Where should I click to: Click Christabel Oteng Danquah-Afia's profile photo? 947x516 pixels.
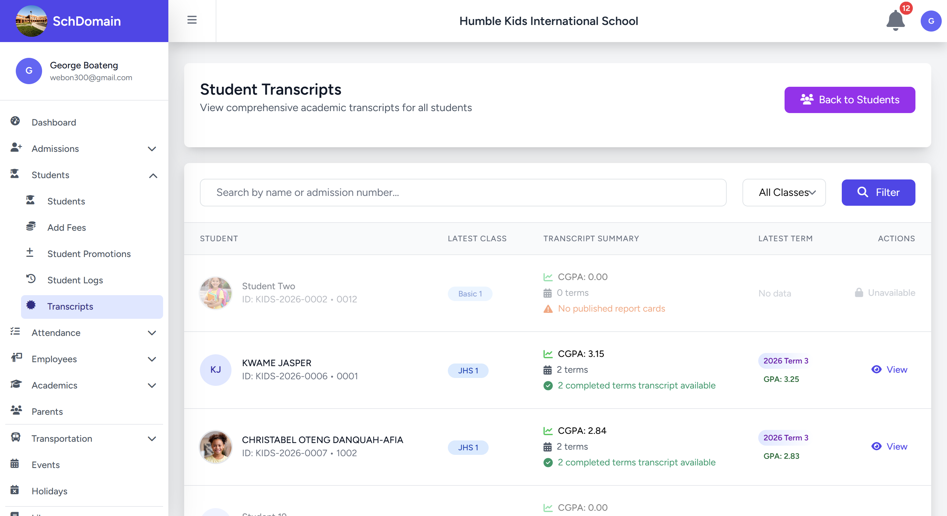pos(215,447)
